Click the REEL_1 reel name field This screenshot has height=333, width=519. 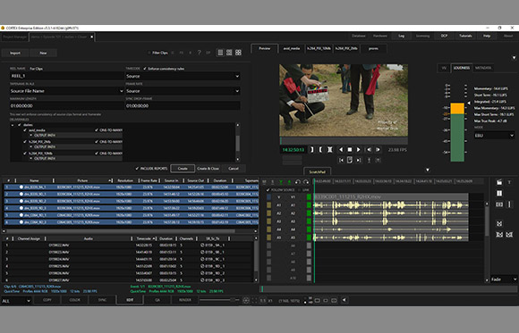tap(67, 76)
